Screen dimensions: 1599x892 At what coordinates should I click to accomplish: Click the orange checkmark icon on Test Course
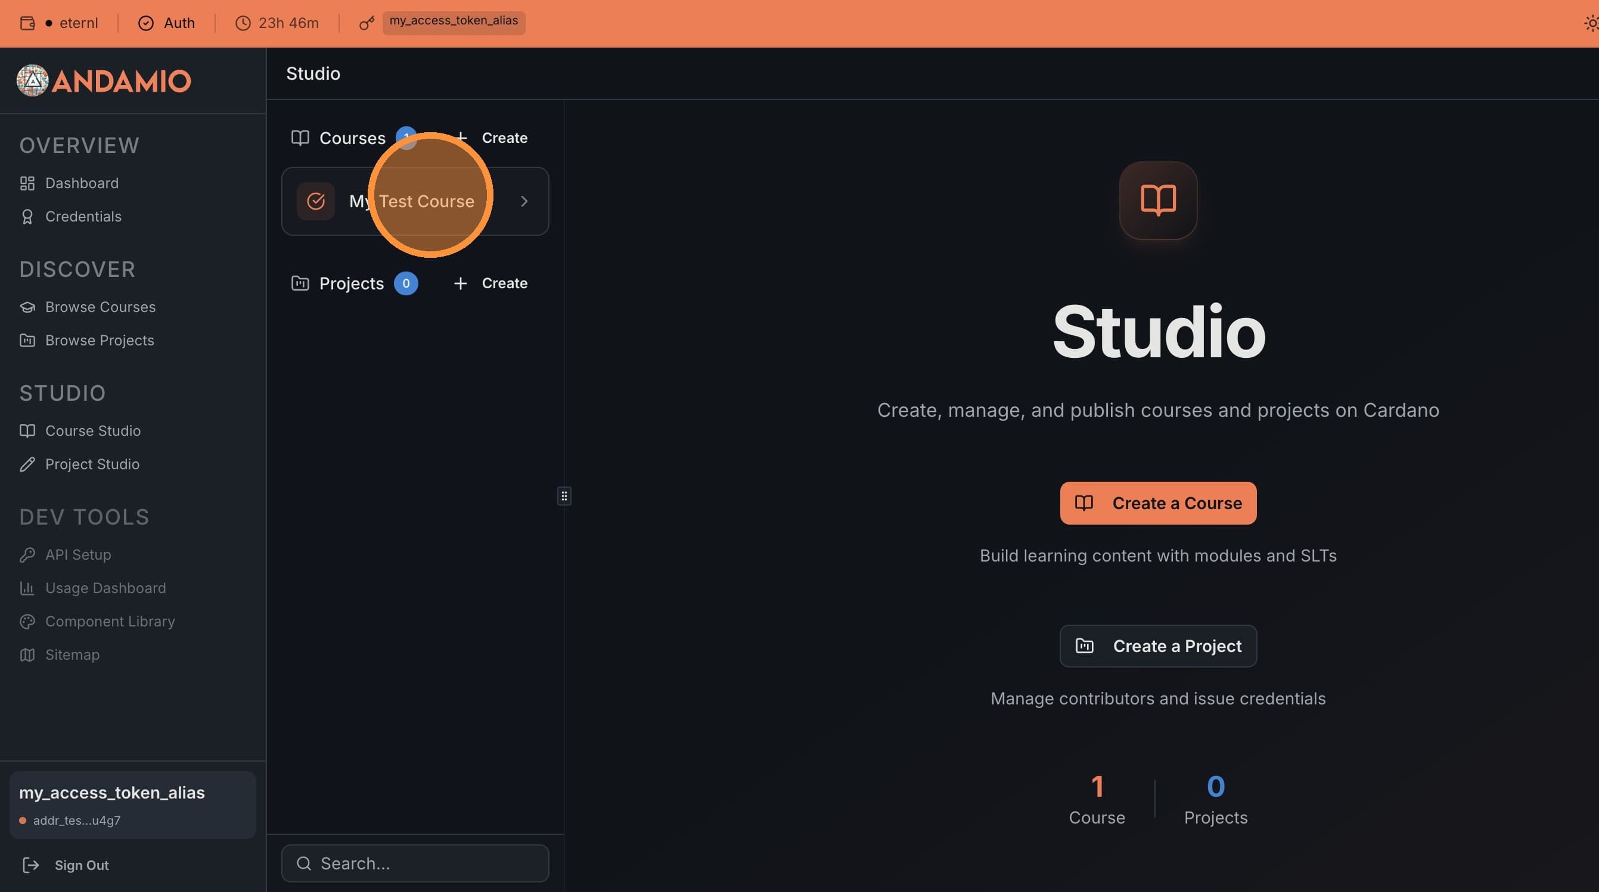click(315, 201)
